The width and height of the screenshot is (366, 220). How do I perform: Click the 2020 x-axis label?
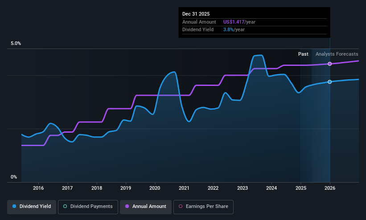(155, 188)
